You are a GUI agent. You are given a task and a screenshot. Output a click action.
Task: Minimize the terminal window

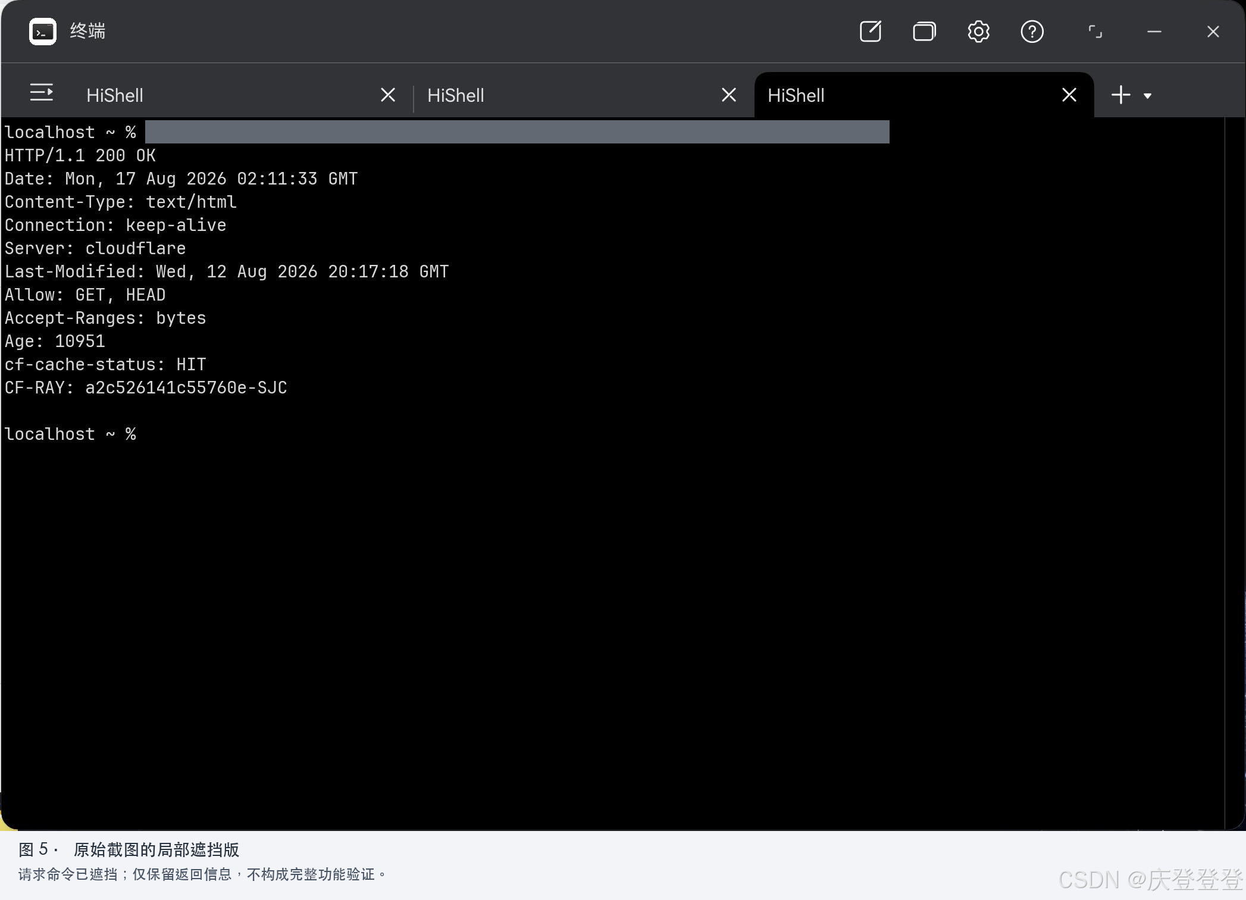click(1154, 32)
